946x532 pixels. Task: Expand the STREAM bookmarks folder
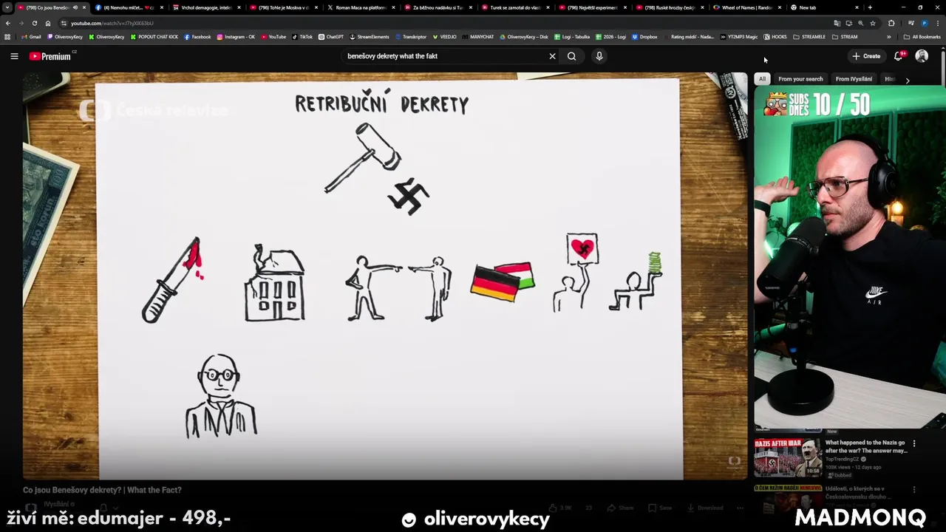point(845,36)
